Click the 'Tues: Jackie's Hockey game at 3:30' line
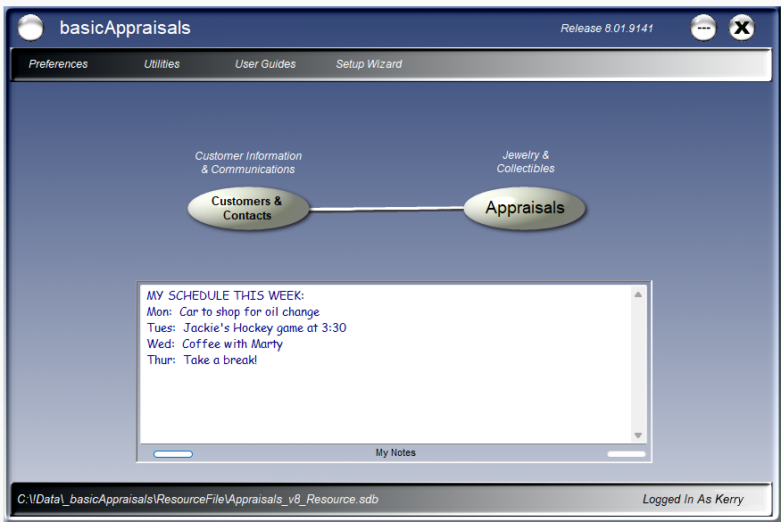This screenshot has width=781, height=522. (246, 327)
